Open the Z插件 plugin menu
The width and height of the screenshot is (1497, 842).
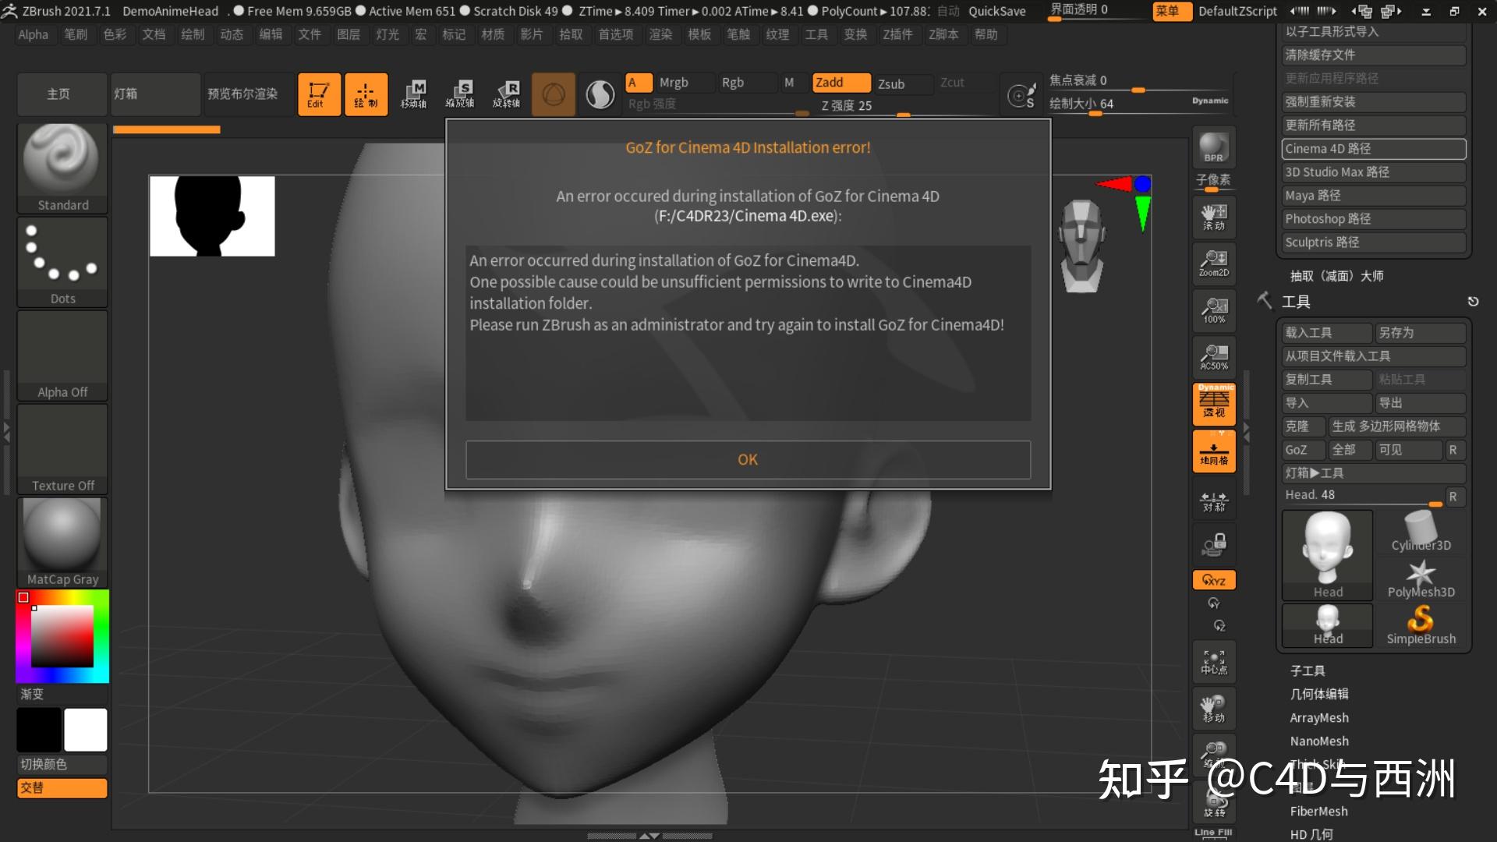click(897, 34)
